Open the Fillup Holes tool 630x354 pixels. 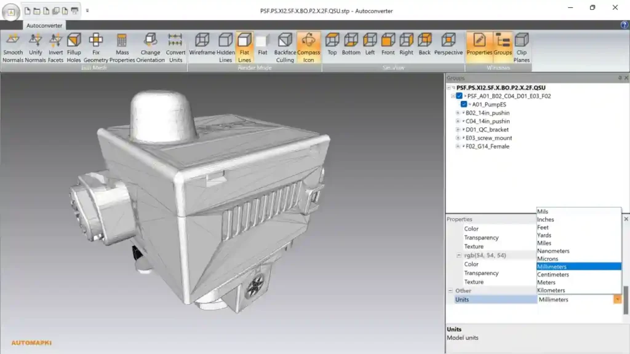tap(74, 48)
